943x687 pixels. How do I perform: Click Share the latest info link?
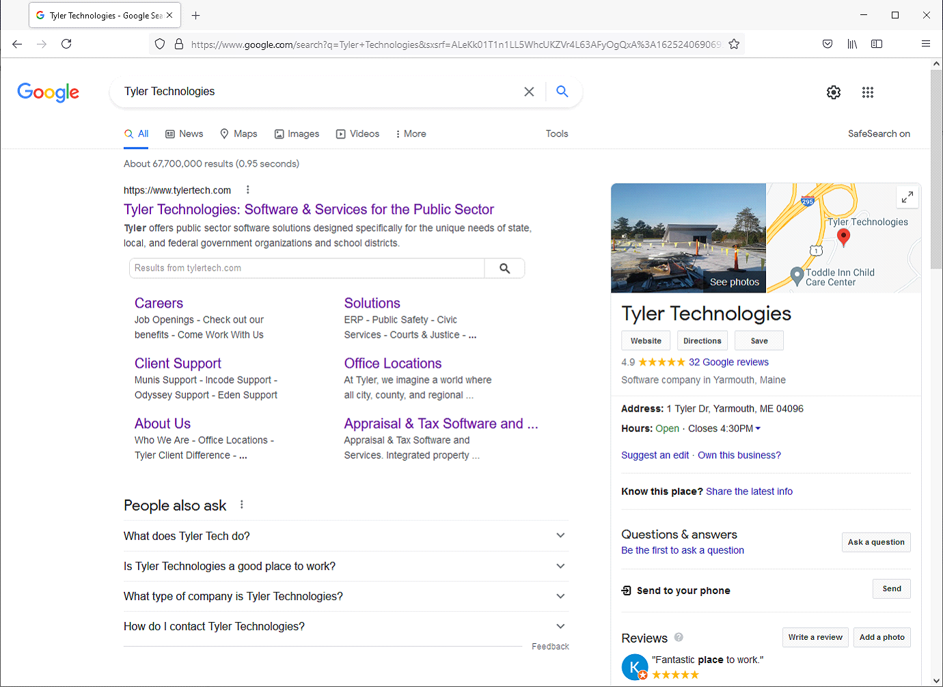pos(749,491)
